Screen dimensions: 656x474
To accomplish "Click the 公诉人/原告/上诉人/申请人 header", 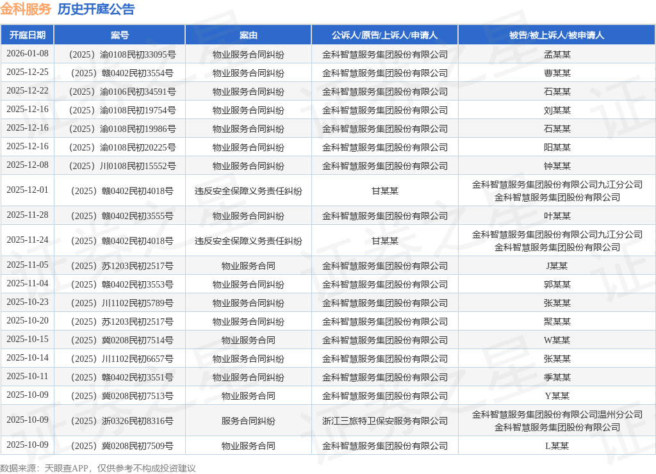I will 384,35.
